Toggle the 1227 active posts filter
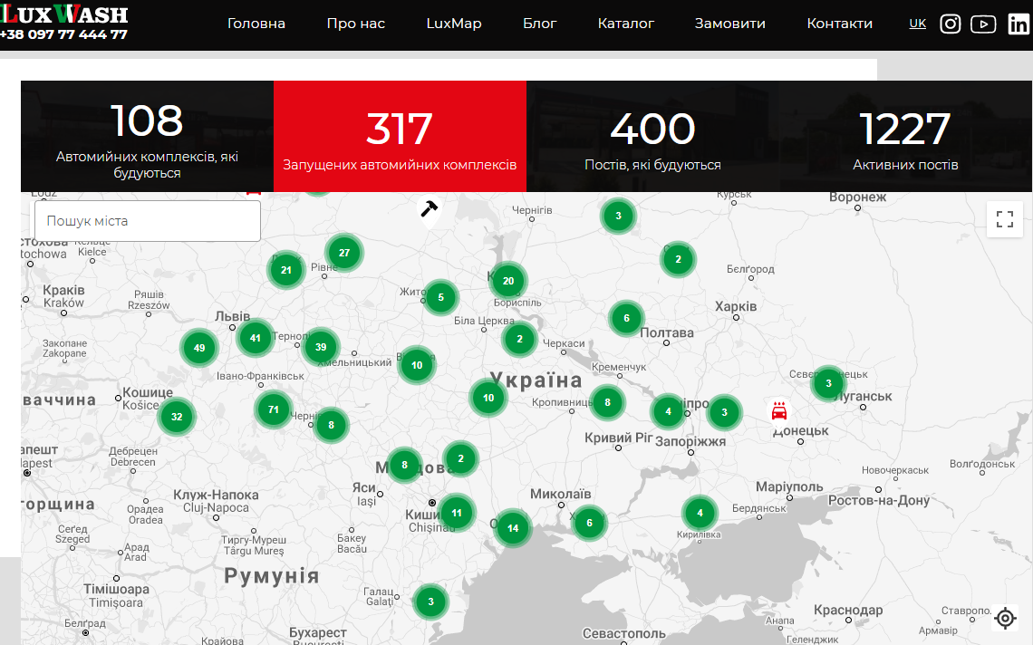 click(904, 137)
